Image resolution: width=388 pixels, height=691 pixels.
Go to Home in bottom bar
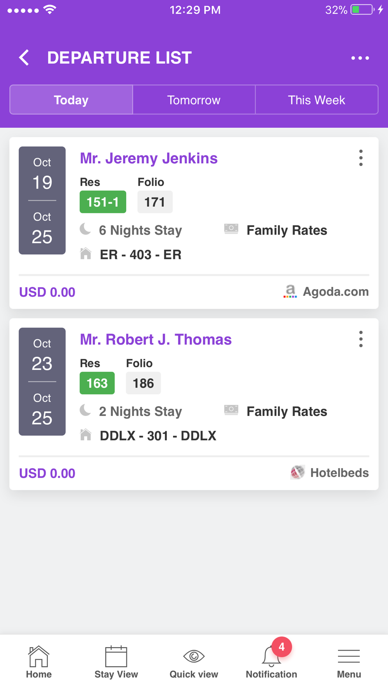pos(39,661)
